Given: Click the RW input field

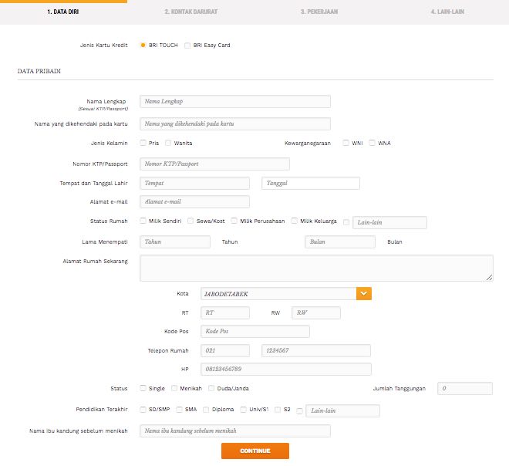Looking at the screenshot, I should point(316,312).
